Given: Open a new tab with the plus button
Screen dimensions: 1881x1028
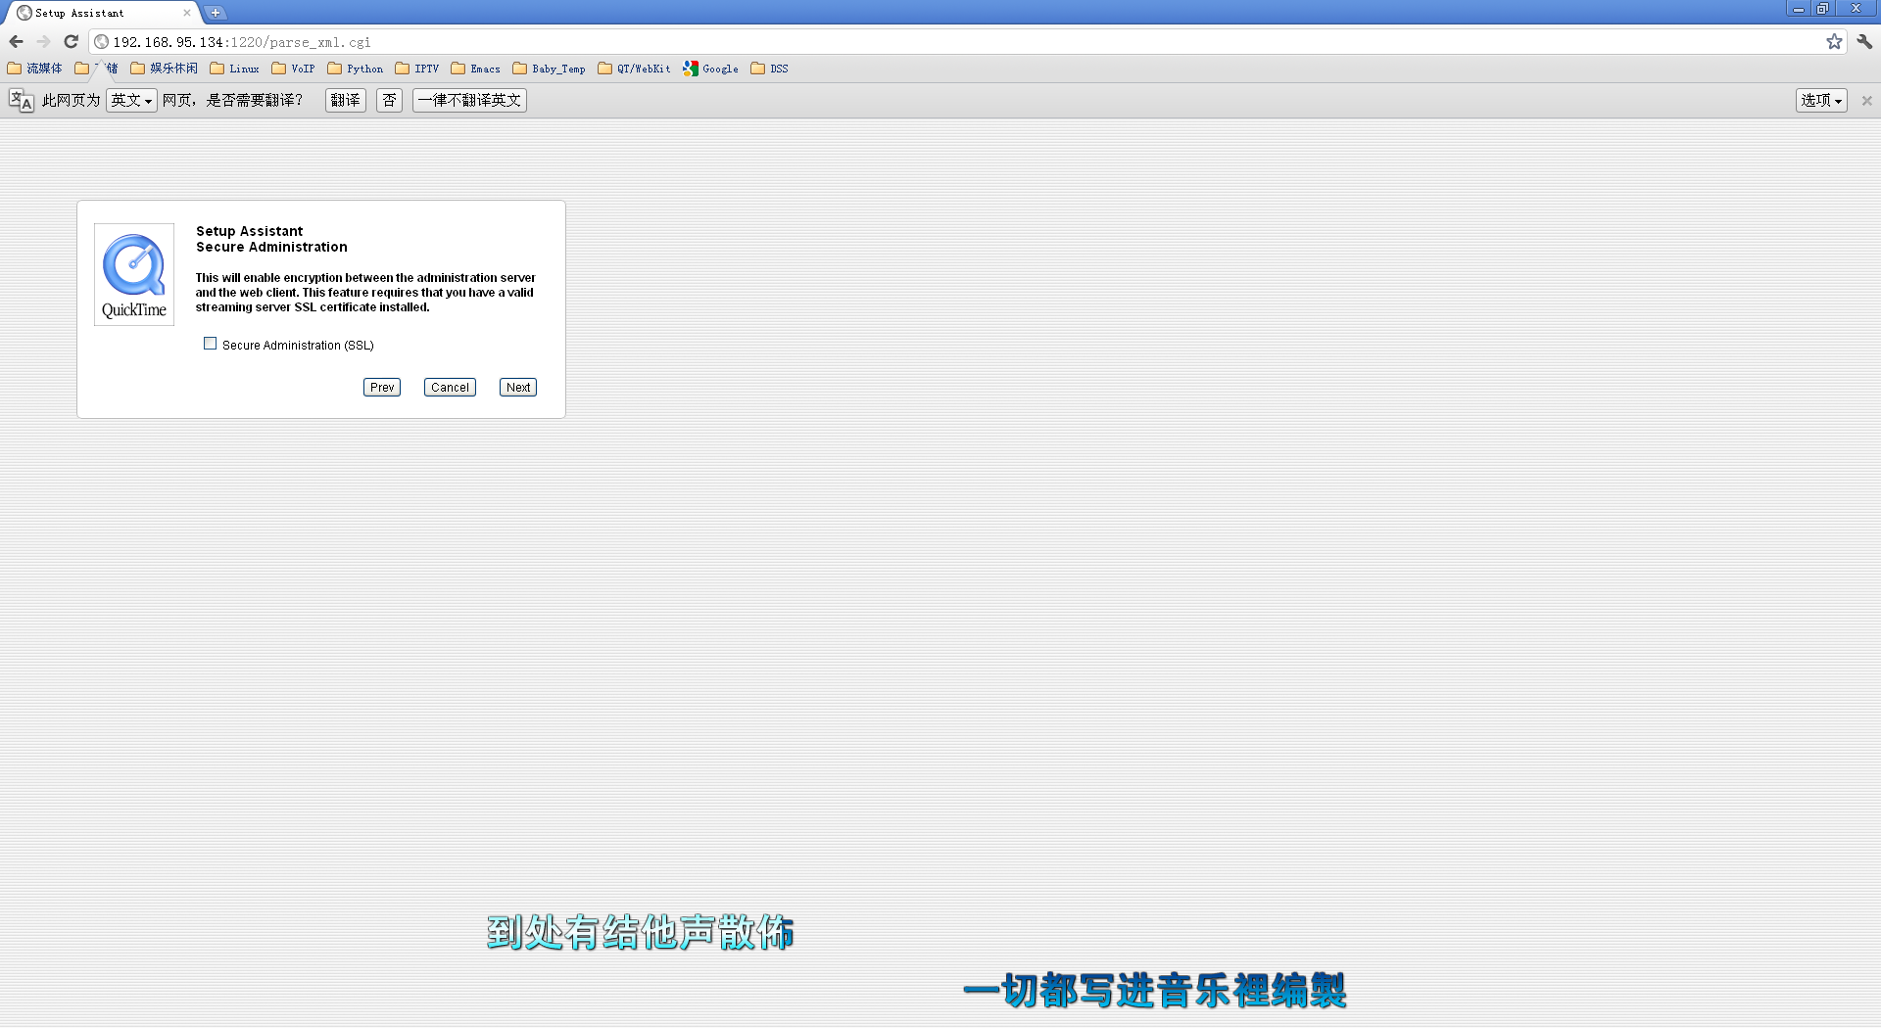Looking at the screenshot, I should [216, 13].
